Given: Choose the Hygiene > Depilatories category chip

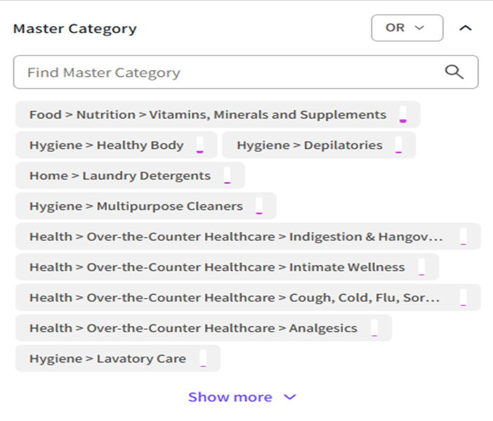Looking at the screenshot, I should [x=309, y=145].
